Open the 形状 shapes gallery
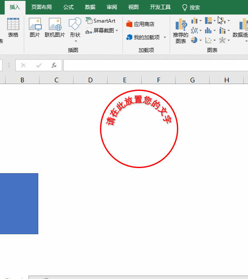Viewport: 248px width, 279px height. [75, 28]
